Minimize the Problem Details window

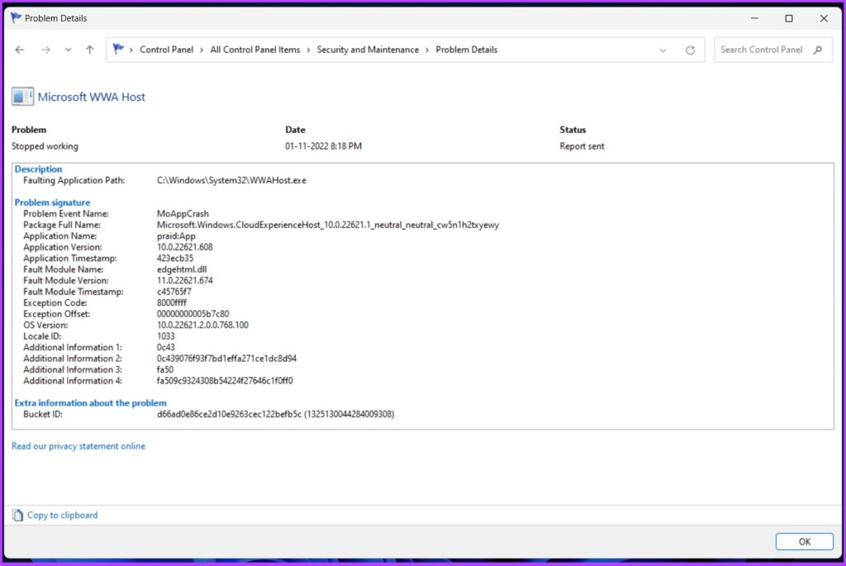[x=754, y=18]
